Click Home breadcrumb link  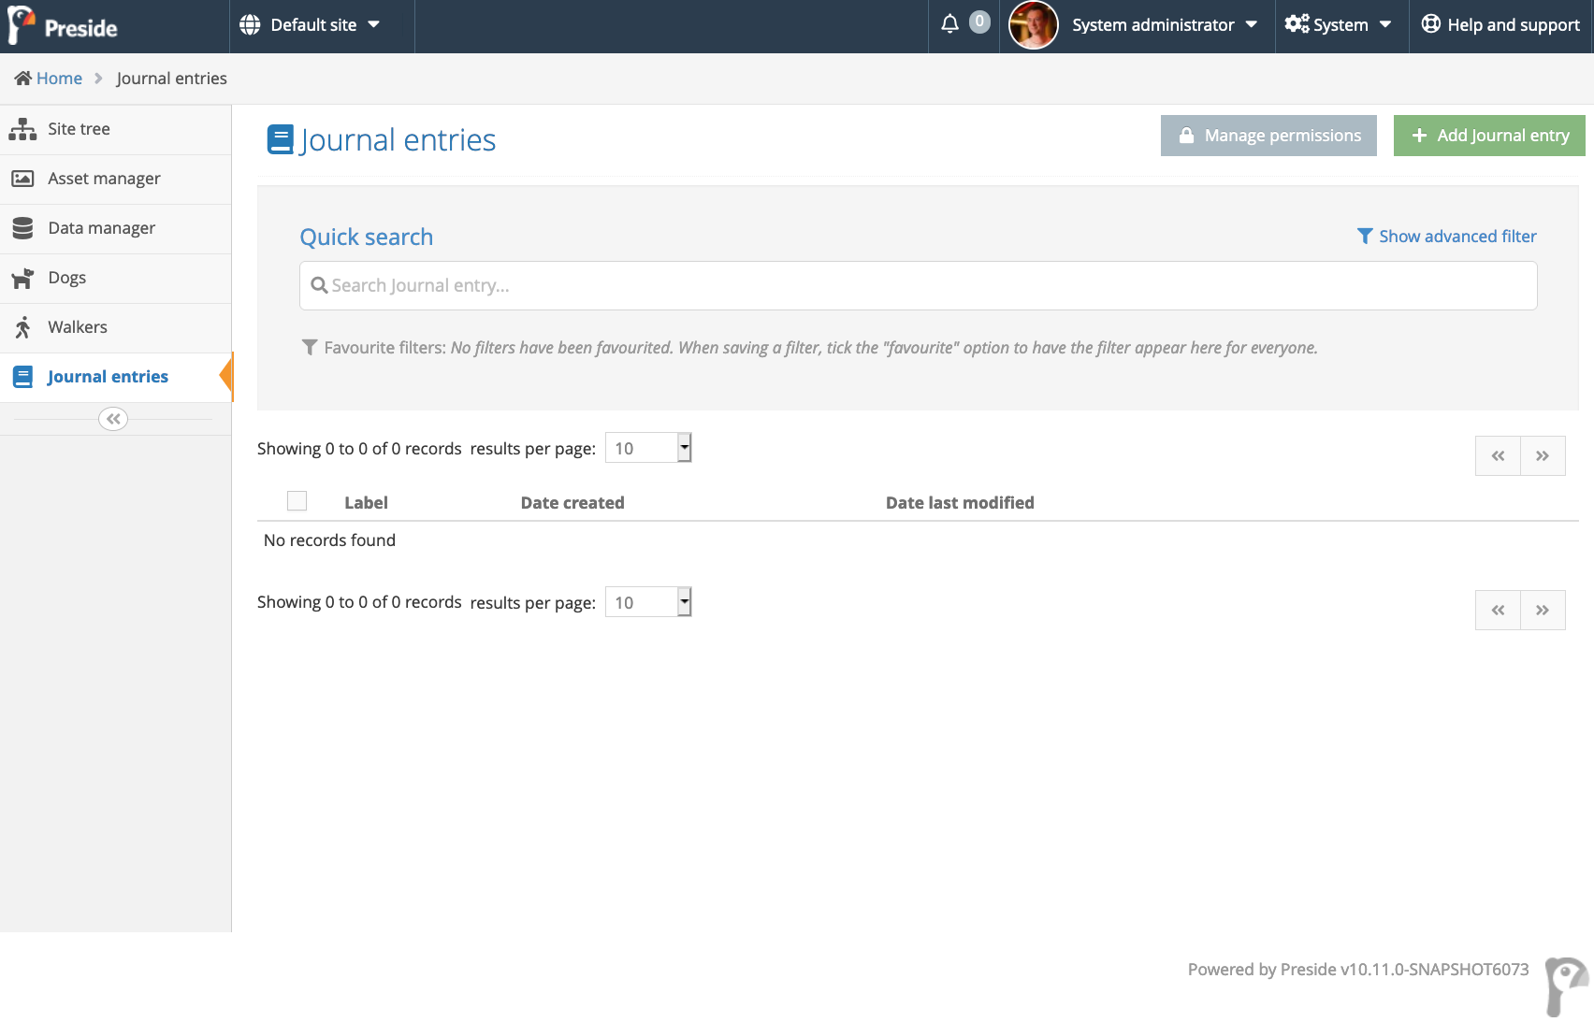pos(59,79)
